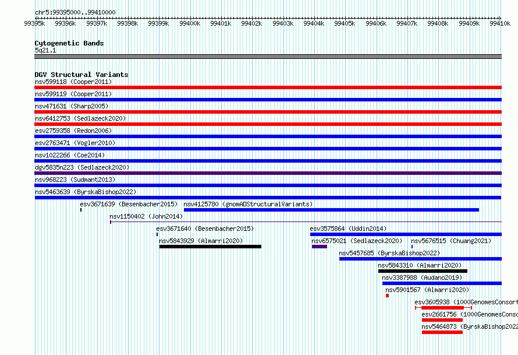Select esv2763471 (Vogler2010) label
Viewport: 518px width, 355px height.
[x=75, y=143]
